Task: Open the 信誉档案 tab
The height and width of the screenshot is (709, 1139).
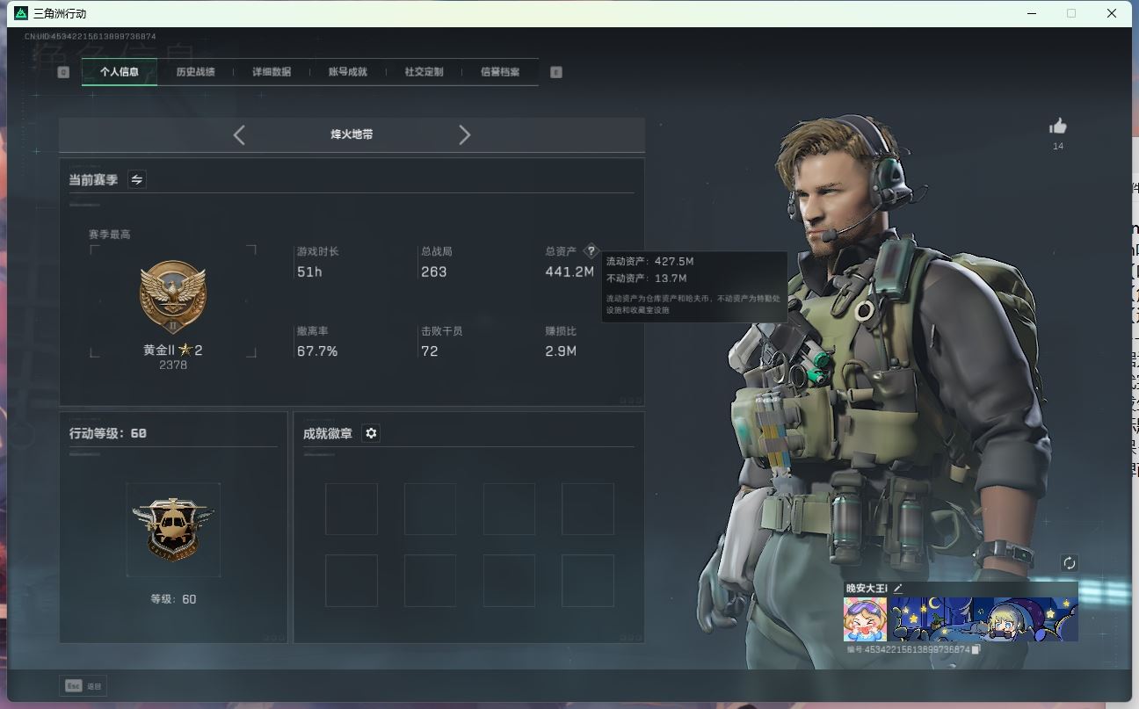Action: 500,72
